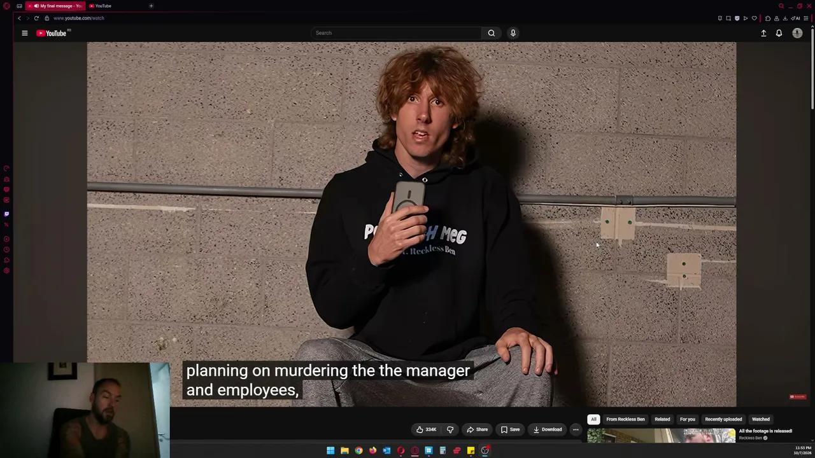Select the 'All' filter chip

pos(593,419)
